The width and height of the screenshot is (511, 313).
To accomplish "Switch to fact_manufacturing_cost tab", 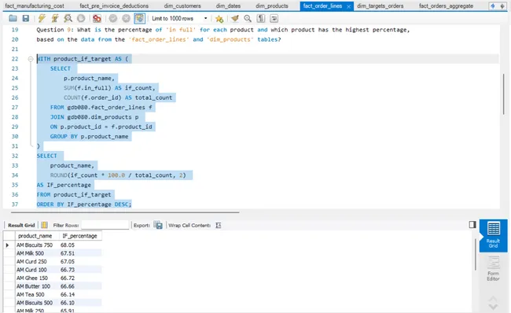I will tap(35, 6).
